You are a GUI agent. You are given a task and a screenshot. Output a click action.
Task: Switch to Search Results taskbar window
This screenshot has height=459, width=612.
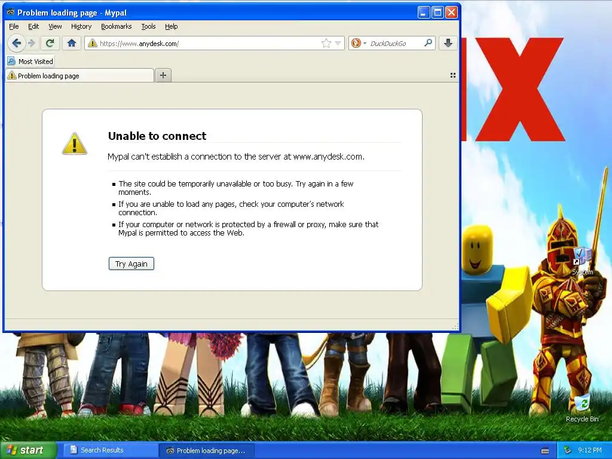coord(109,451)
